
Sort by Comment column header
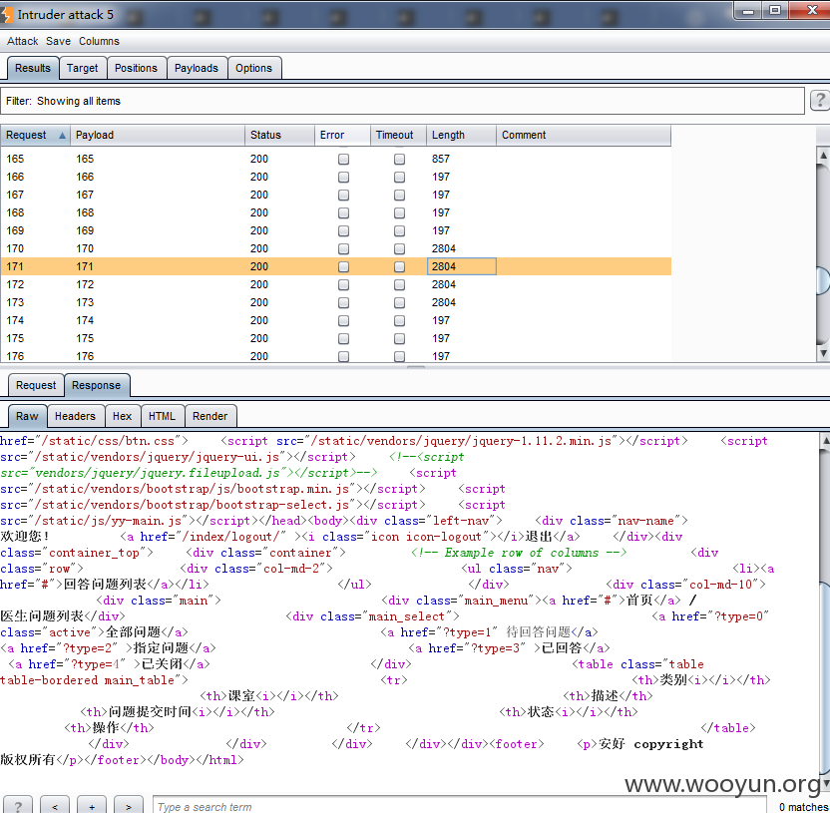pos(584,135)
